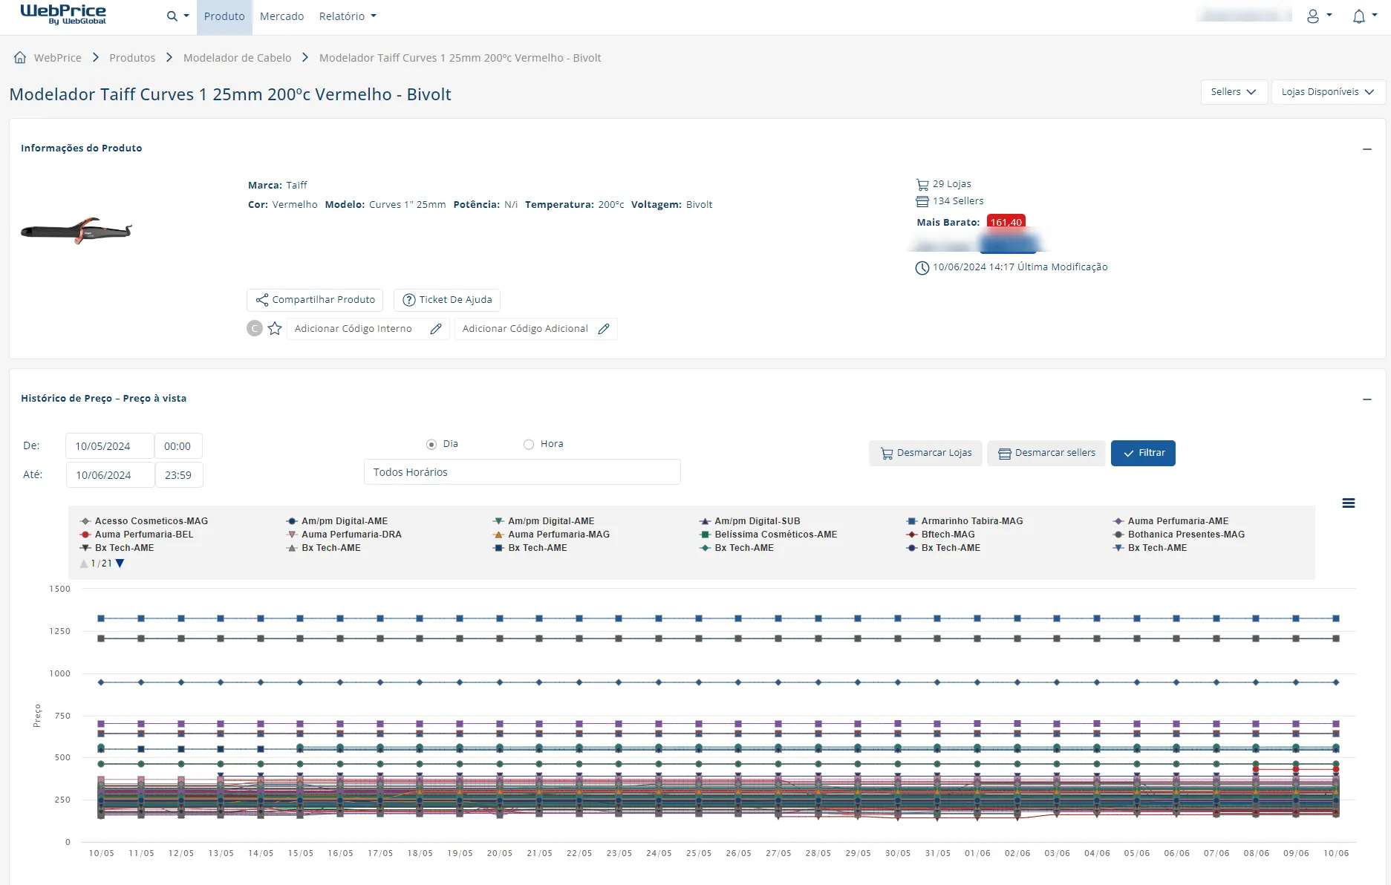The height and width of the screenshot is (885, 1391).
Task: Toggle Am/pm Digital-SUB legend series
Action: pos(750,521)
